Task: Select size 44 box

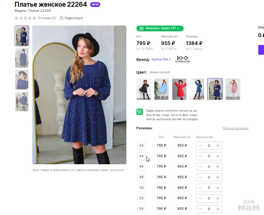Action: tap(142, 156)
